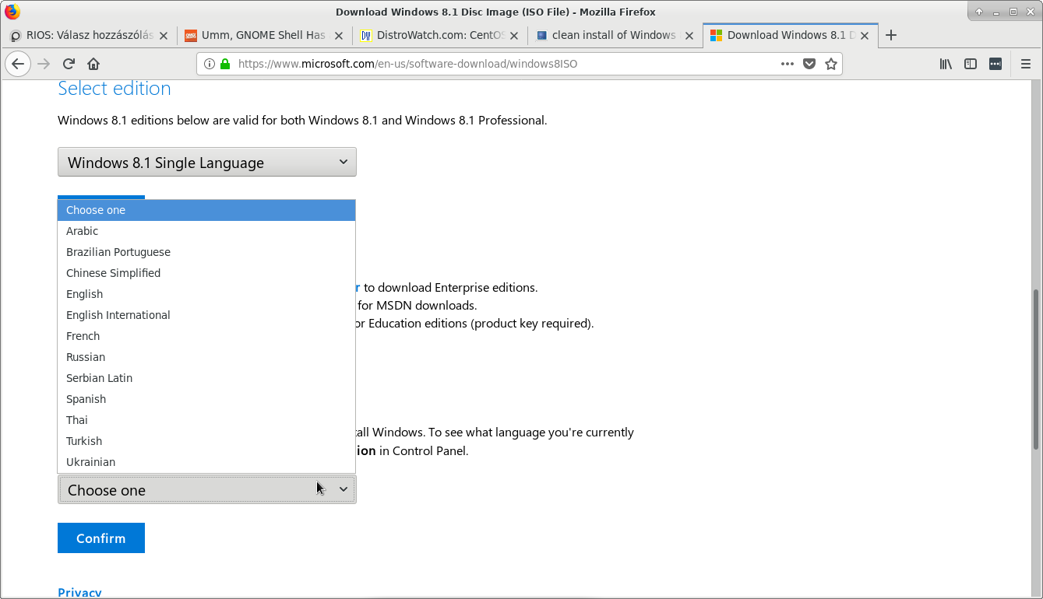Switch to the RIOS Válasz hozzászólás tab

click(x=89, y=35)
